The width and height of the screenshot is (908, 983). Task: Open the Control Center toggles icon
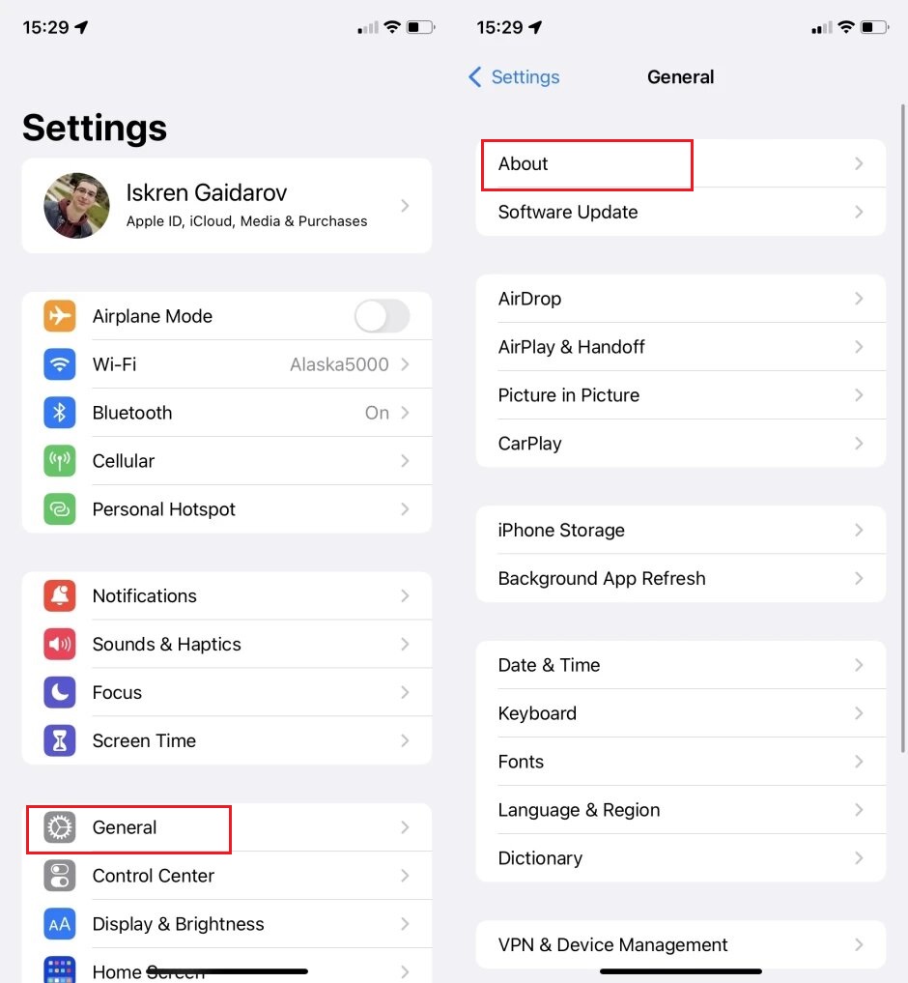pyautogui.click(x=60, y=876)
